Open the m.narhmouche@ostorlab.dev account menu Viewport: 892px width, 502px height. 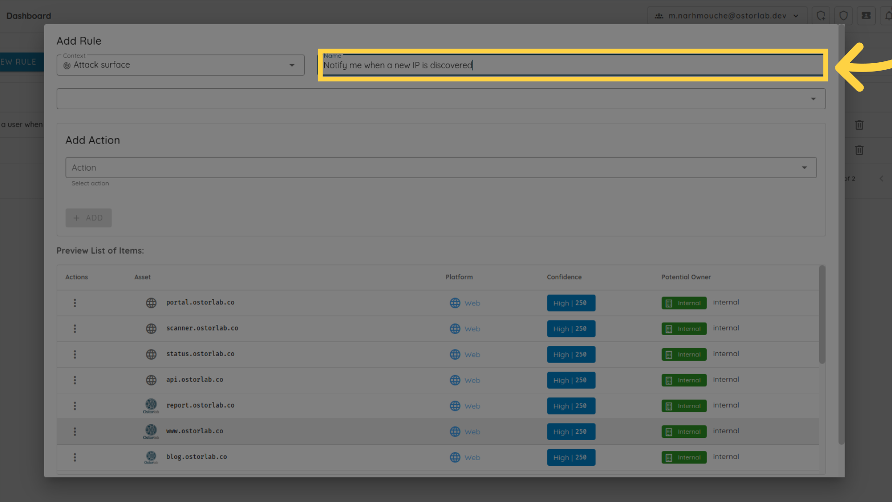[x=727, y=16]
